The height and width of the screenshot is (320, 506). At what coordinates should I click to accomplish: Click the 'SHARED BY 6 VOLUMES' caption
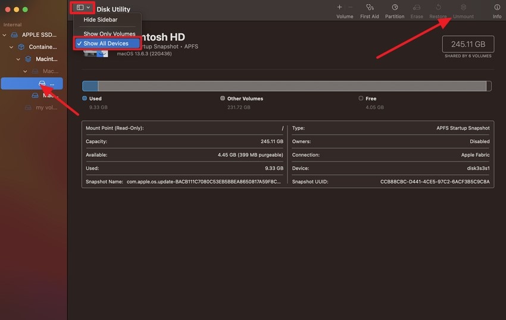468,56
